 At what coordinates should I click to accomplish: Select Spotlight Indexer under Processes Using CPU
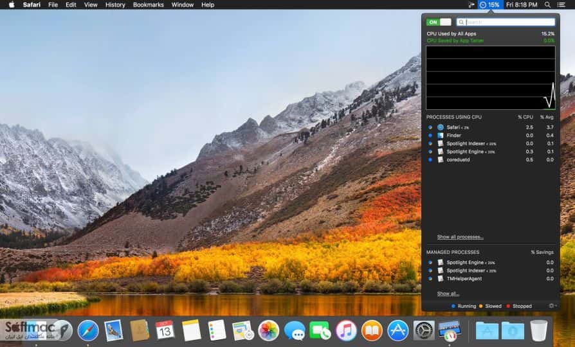(491, 144)
